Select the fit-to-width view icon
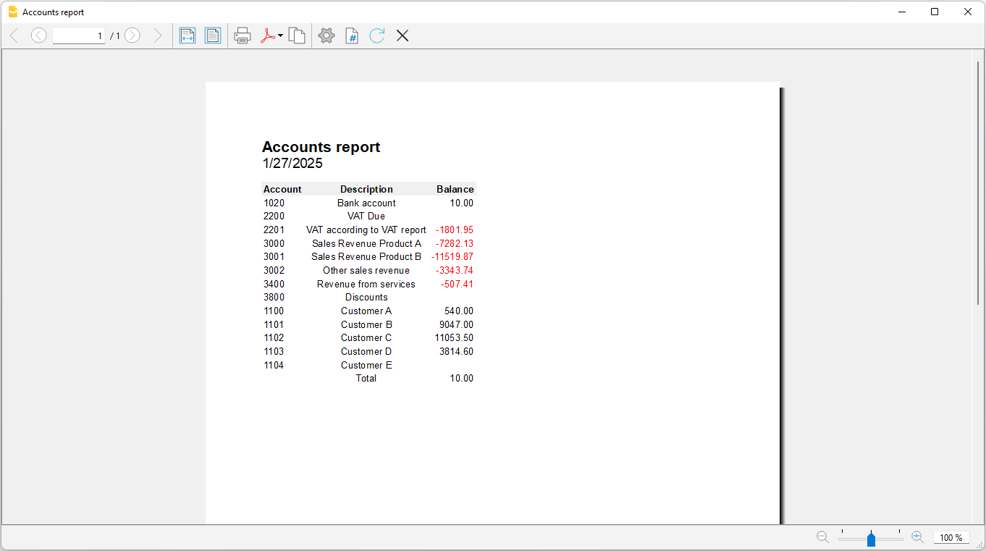986x551 pixels. (187, 35)
